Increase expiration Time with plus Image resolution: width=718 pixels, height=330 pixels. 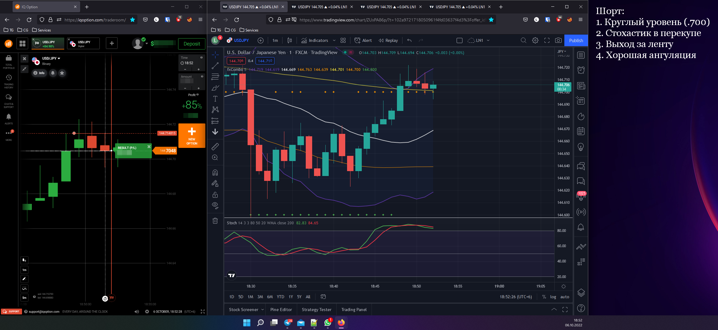pos(199,69)
